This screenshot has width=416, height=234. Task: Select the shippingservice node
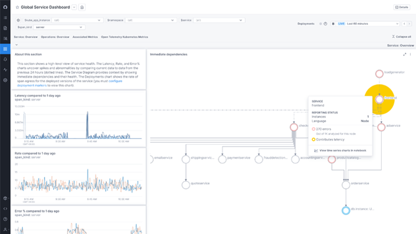click(186, 159)
